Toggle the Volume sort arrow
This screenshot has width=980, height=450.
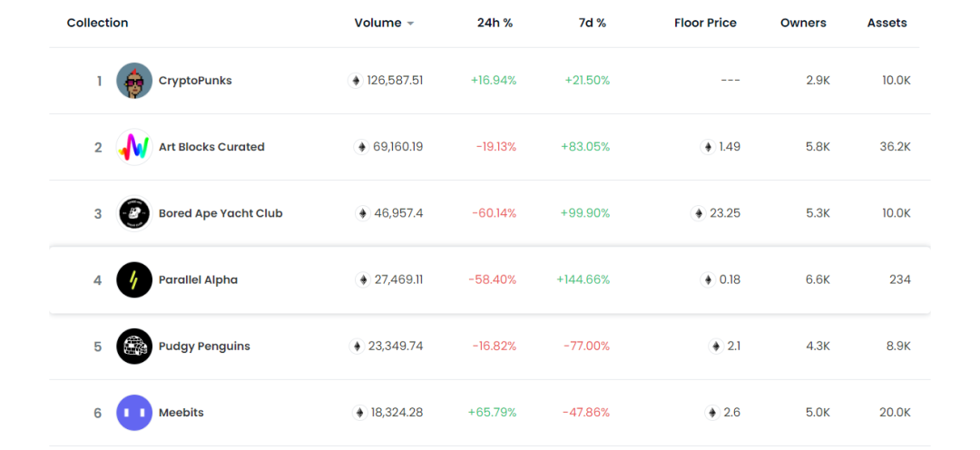[411, 23]
